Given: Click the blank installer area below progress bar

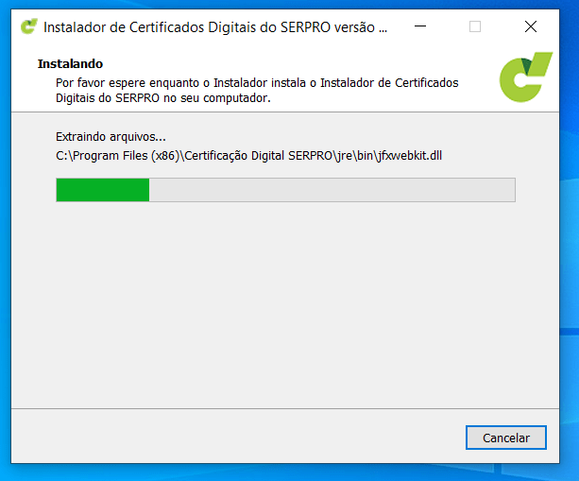Looking at the screenshot, I should (283, 302).
